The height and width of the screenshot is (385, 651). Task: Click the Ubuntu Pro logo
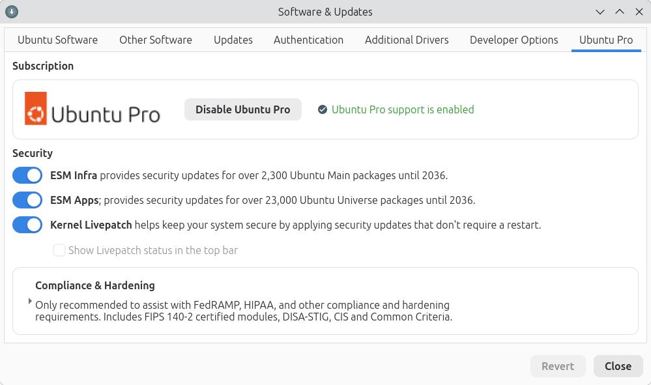[93, 109]
